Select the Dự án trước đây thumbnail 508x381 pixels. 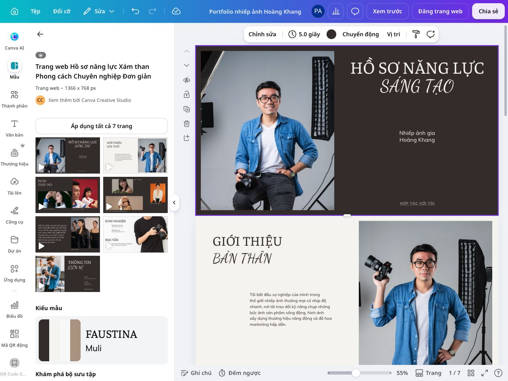tap(68, 195)
